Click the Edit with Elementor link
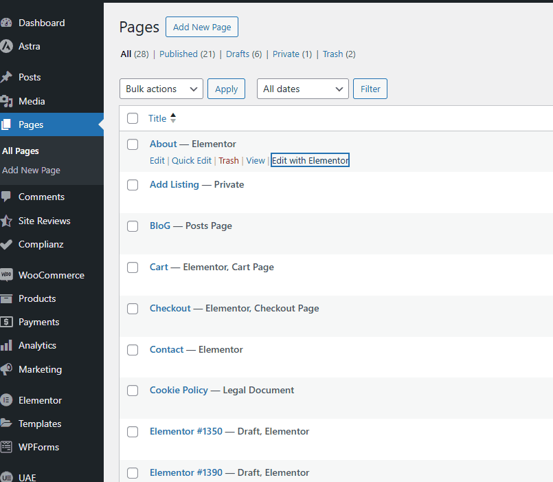 click(x=310, y=161)
